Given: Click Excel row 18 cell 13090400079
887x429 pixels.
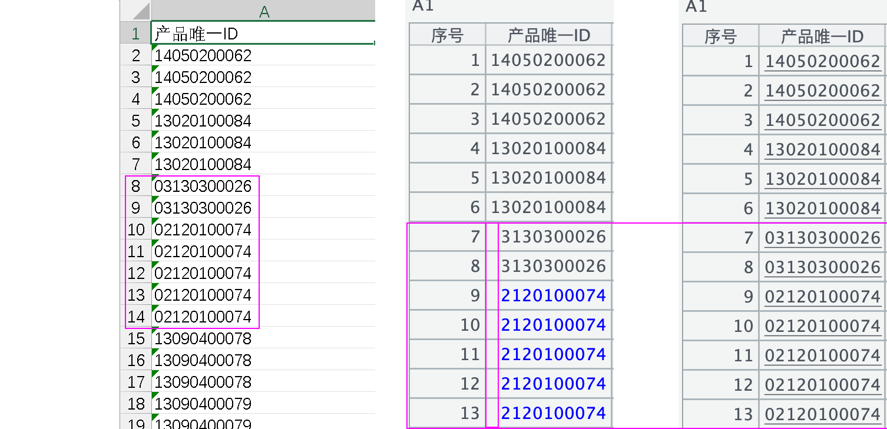Looking at the screenshot, I should [203, 404].
